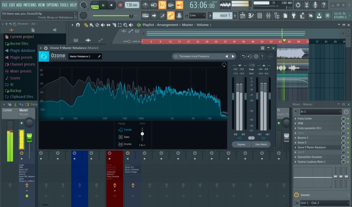352x207 pixels.
Task: Go to next Ozone preset arrow
Action: [233, 56]
